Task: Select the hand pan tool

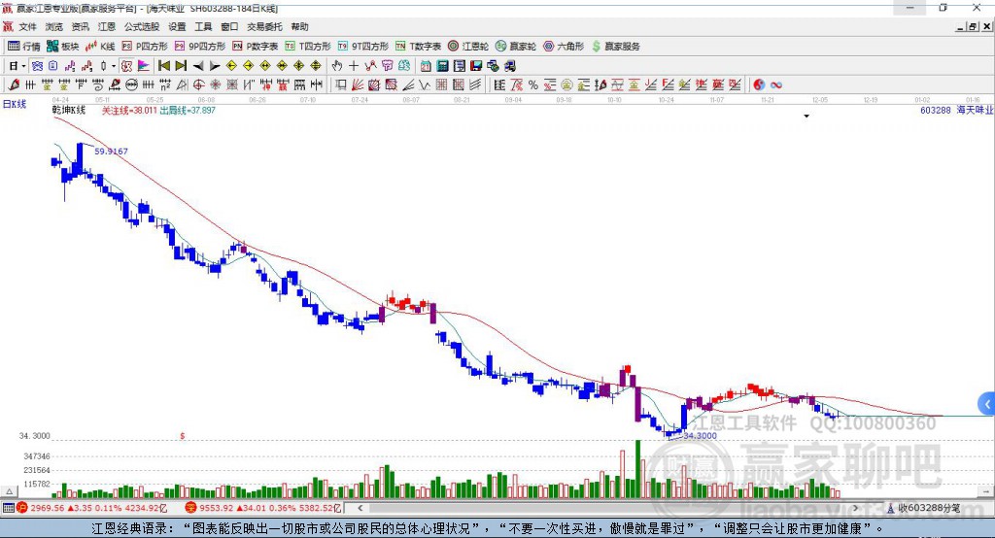Action: 337,66
